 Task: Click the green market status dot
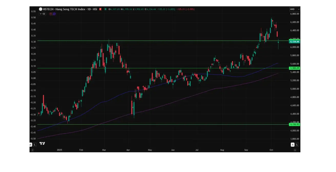(x=106, y=9)
